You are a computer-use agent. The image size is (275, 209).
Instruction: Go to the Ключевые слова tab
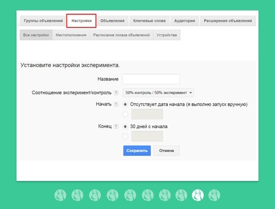tap(150, 21)
